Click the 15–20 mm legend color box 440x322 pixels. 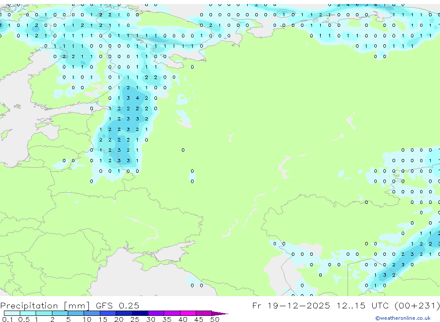point(108,313)
